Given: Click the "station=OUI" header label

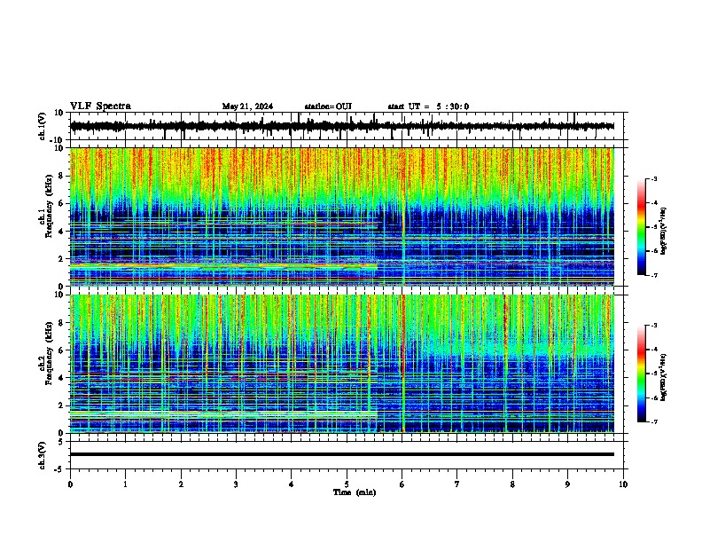Looking at the screenshot, I should [328, 106].
